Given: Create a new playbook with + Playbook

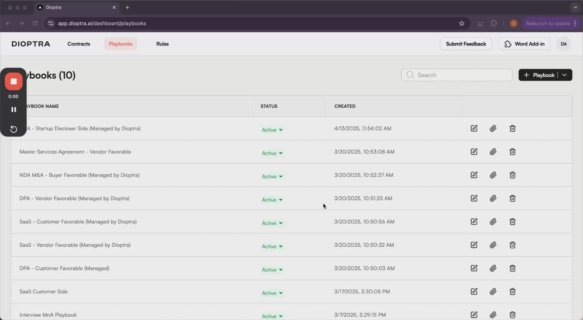Looking at the screenshot, I should point(539,75).
